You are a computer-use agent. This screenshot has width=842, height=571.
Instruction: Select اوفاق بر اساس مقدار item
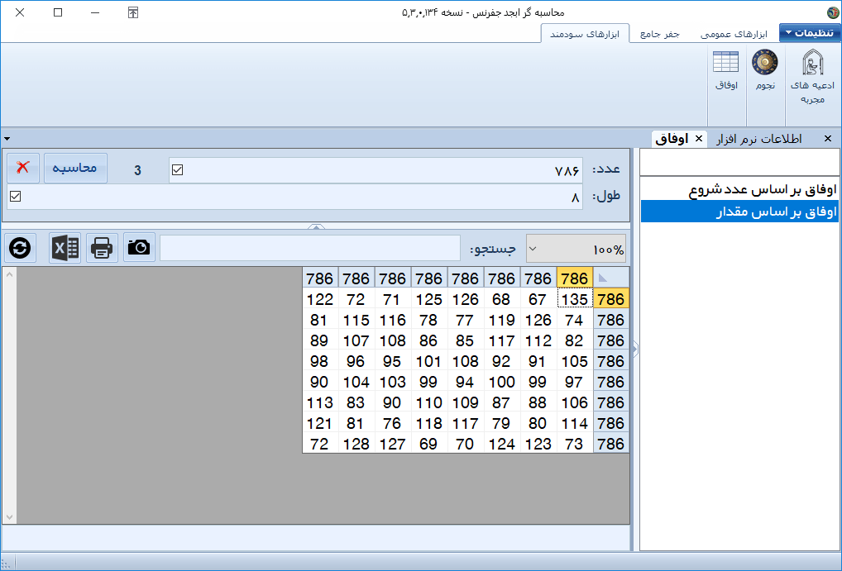coord(739,212)
